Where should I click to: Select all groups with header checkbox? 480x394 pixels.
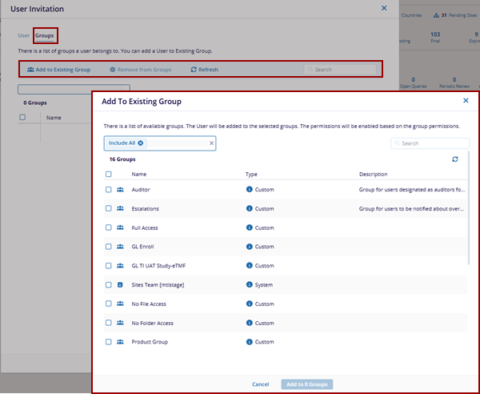[109, 174]
